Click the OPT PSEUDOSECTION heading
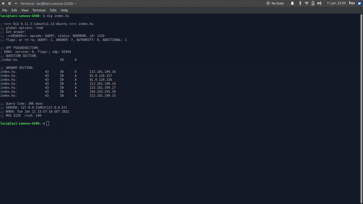The height and width of the screenshot is (204, 363). (x=20, y=48)
